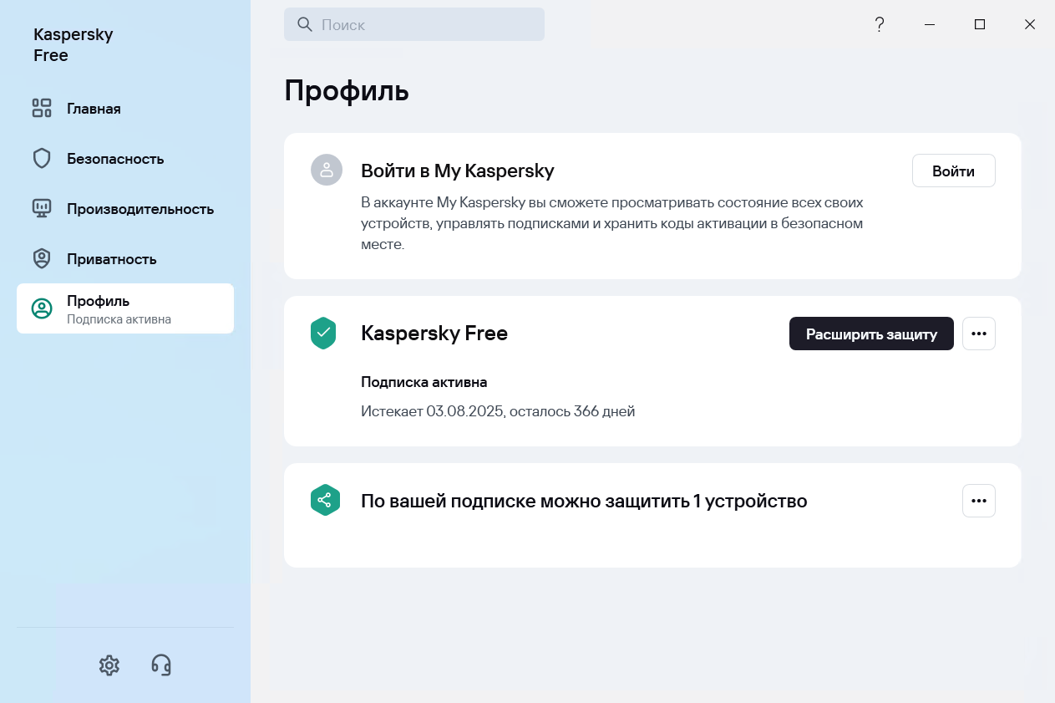Screen dimensions: 1055x703
Task: Click Расширить защиту button
Action: click(x=871, y=334)
